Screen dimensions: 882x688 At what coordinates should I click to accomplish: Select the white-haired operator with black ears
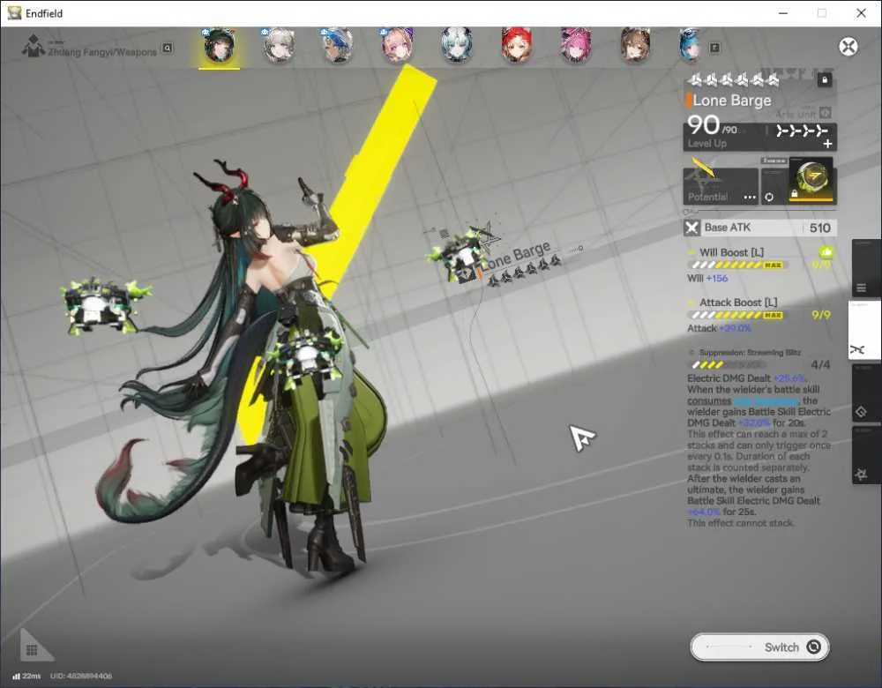pos(457,46)
